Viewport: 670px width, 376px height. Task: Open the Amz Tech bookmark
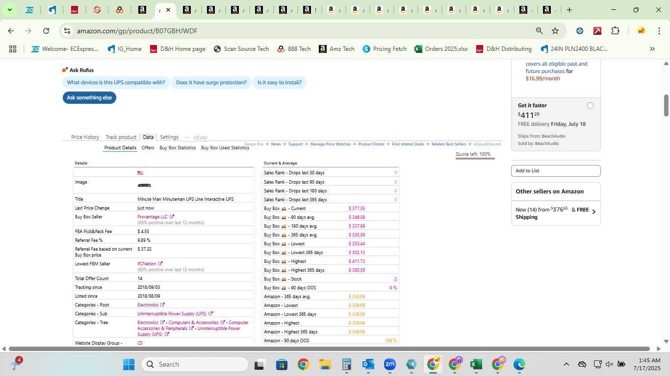336,49
